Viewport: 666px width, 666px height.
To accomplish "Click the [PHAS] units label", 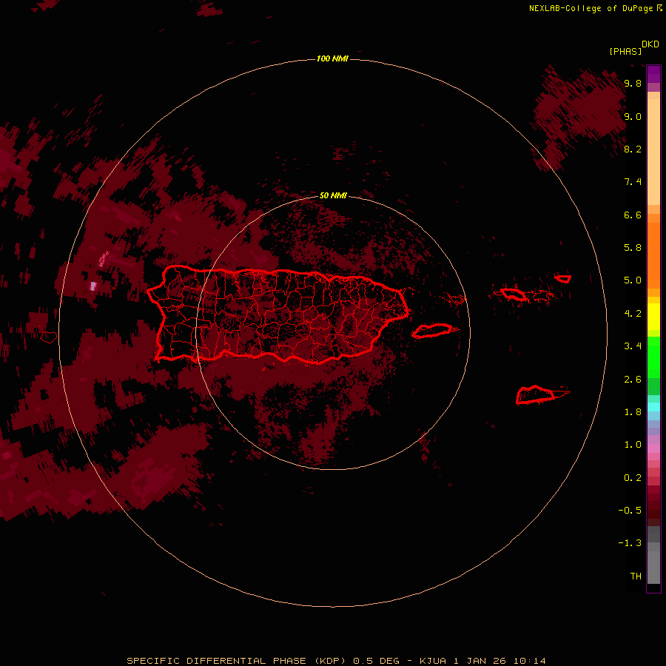I will click(625, 51).
